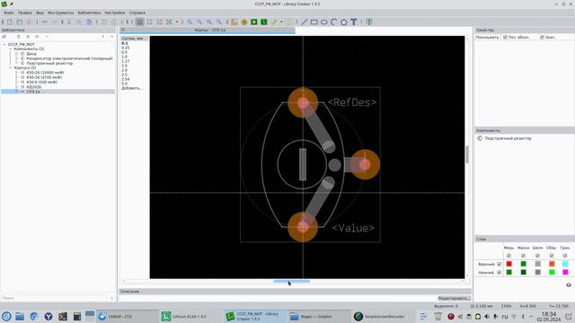Select the Line drawing tool

[305, 22]
